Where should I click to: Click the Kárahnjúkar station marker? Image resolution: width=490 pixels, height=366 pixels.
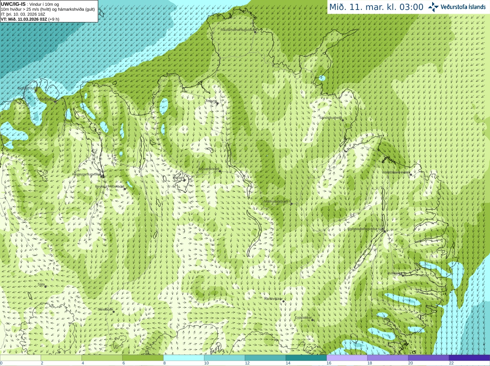click(283, 301)
